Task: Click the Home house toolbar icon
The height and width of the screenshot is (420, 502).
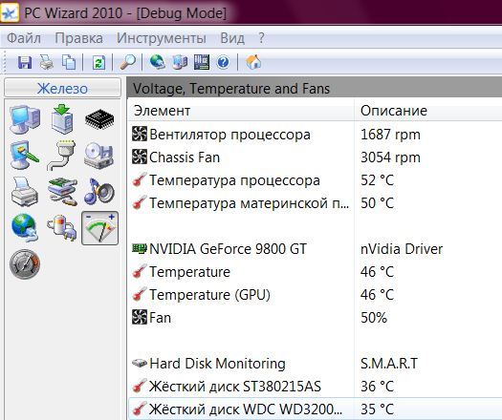Action: pyautogui.click(x=253, y=62)
